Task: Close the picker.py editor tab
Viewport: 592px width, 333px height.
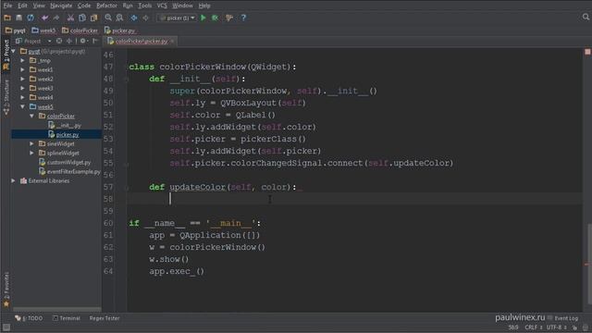Action: (173, 41)
